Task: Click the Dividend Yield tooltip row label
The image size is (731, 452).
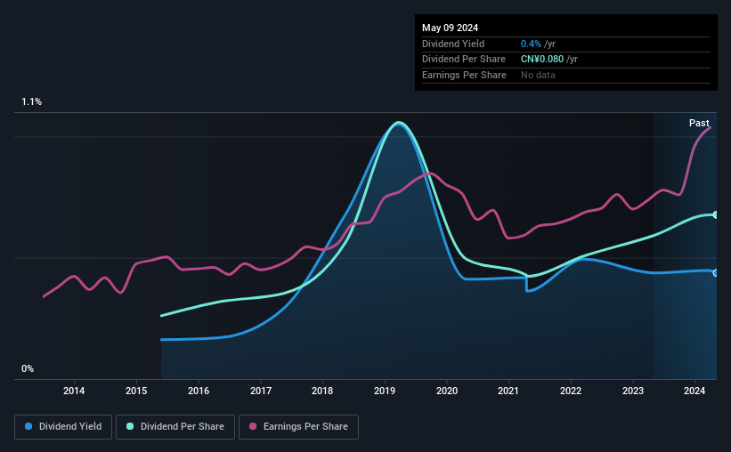Action: pyautogui.click(x=453, y=44)
